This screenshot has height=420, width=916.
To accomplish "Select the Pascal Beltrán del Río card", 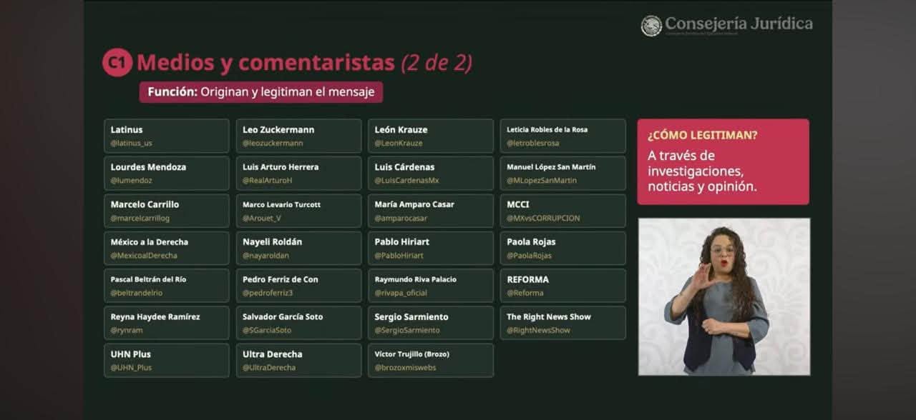I will (x=167, y=286).
